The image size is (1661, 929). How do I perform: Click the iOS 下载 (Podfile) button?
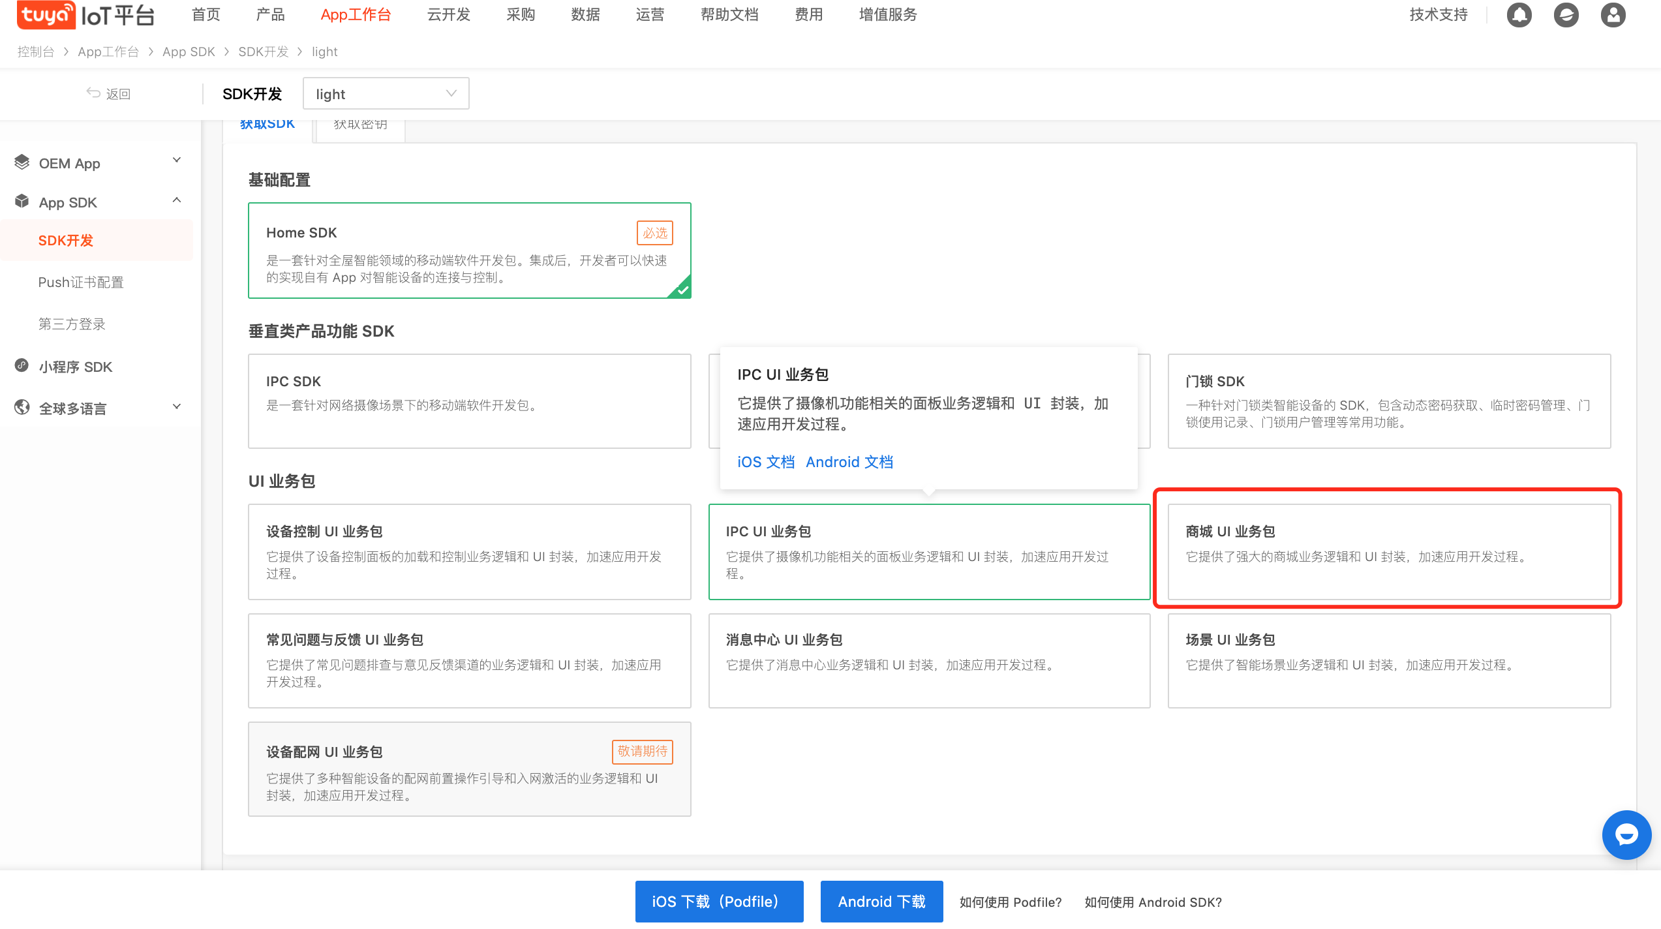(718, 902)
